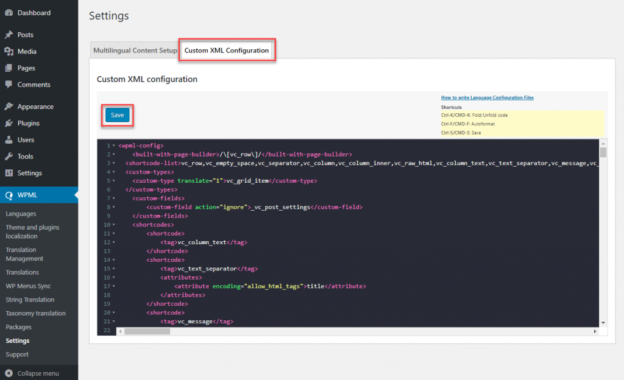Open Taxonomy translation page
The height and width of the screenshot is (380, 624).
(36, 313)
